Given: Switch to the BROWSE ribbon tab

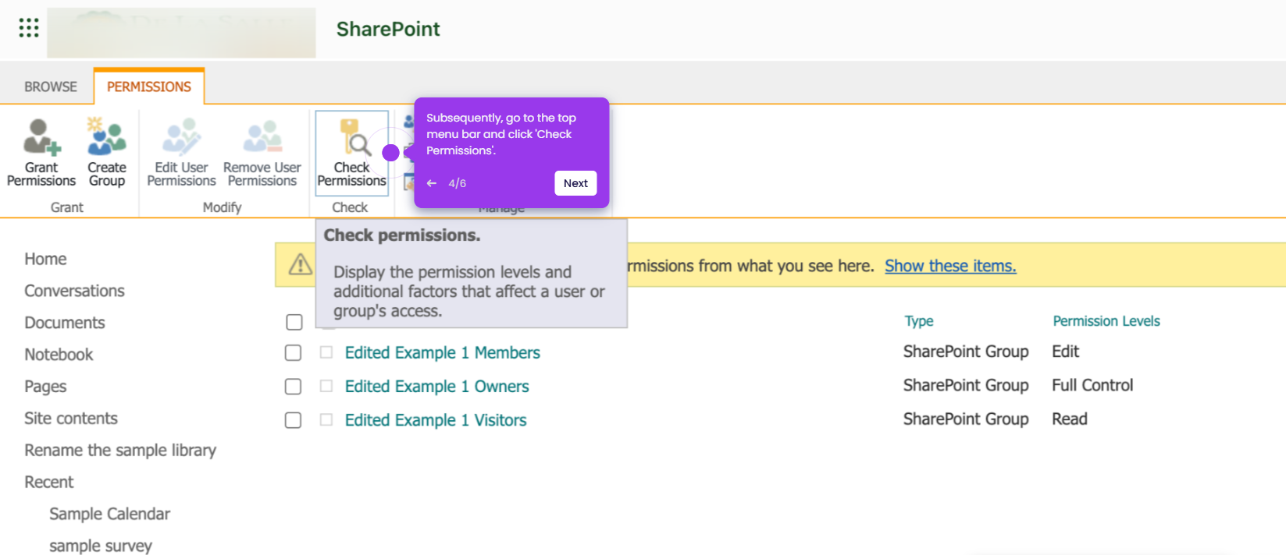Looking at the screenshot, I should click(51, 87).
